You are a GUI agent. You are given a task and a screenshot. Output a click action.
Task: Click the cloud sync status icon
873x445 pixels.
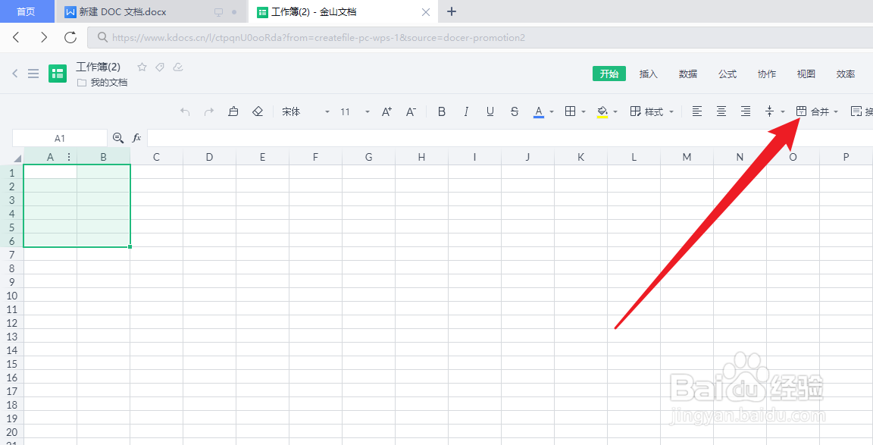[x=178, y=67]
